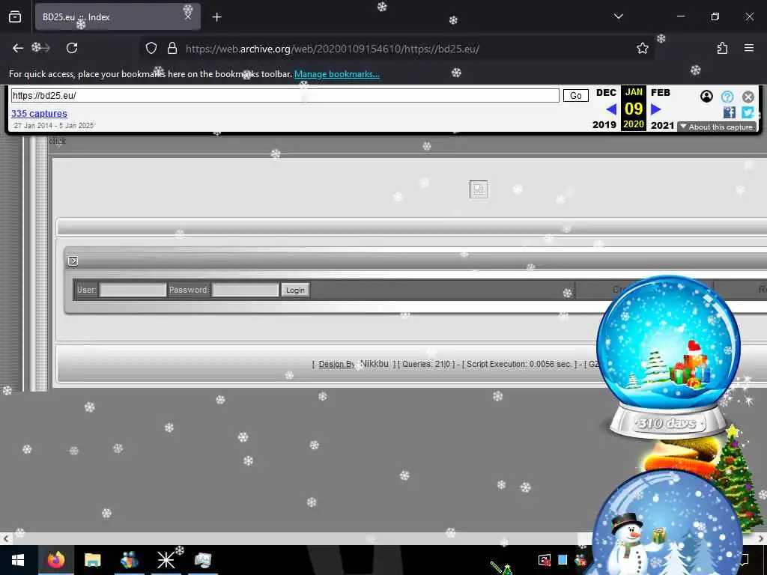
Task: Click the Wayback Go button
Action: coord(576,95)
